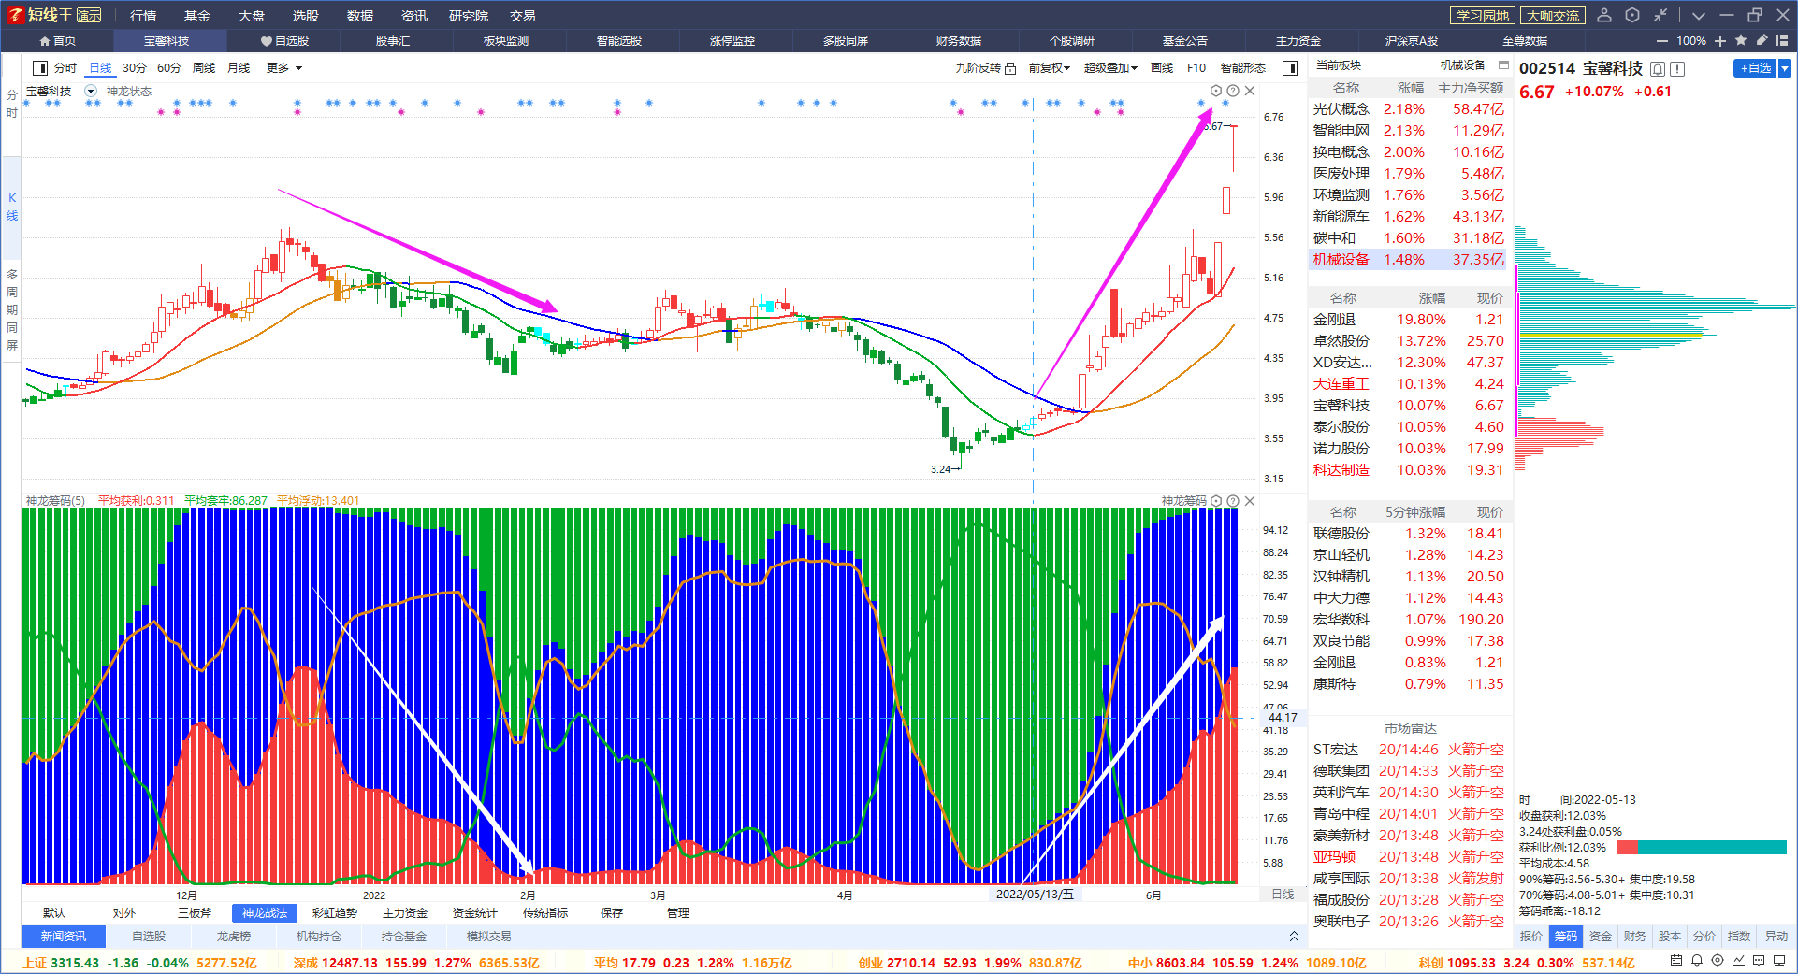Viewport: 1798px width, 974px height.
Task: Select 神龙战法 indicator tab
Action: click(x=265, y=913)
